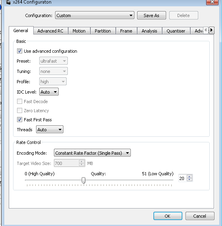Open the Configuration dropdown showing Custom
Viewport: 222px width, 226px height.
95,15
